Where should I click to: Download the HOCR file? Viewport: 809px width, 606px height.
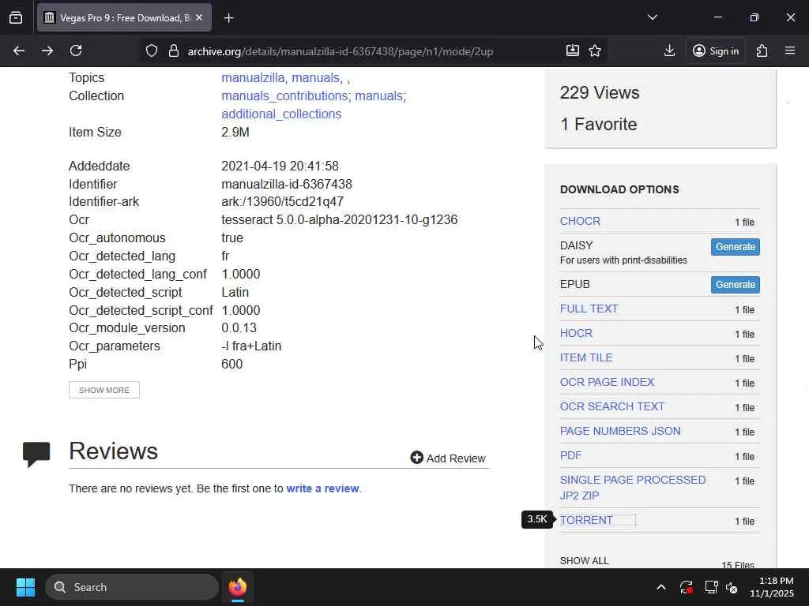coord(576,334)
